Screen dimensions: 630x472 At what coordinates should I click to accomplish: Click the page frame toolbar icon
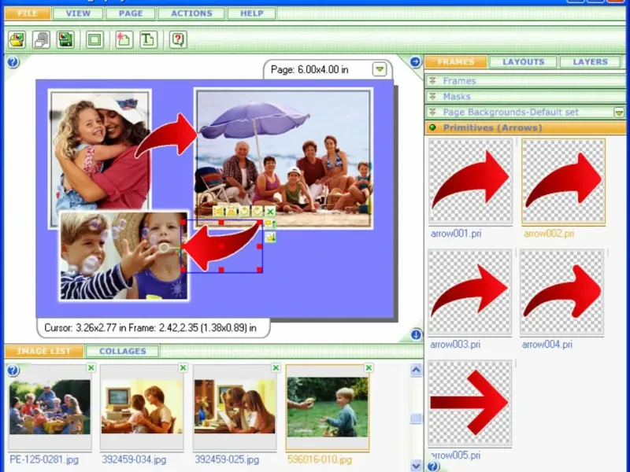coord(94,40)
